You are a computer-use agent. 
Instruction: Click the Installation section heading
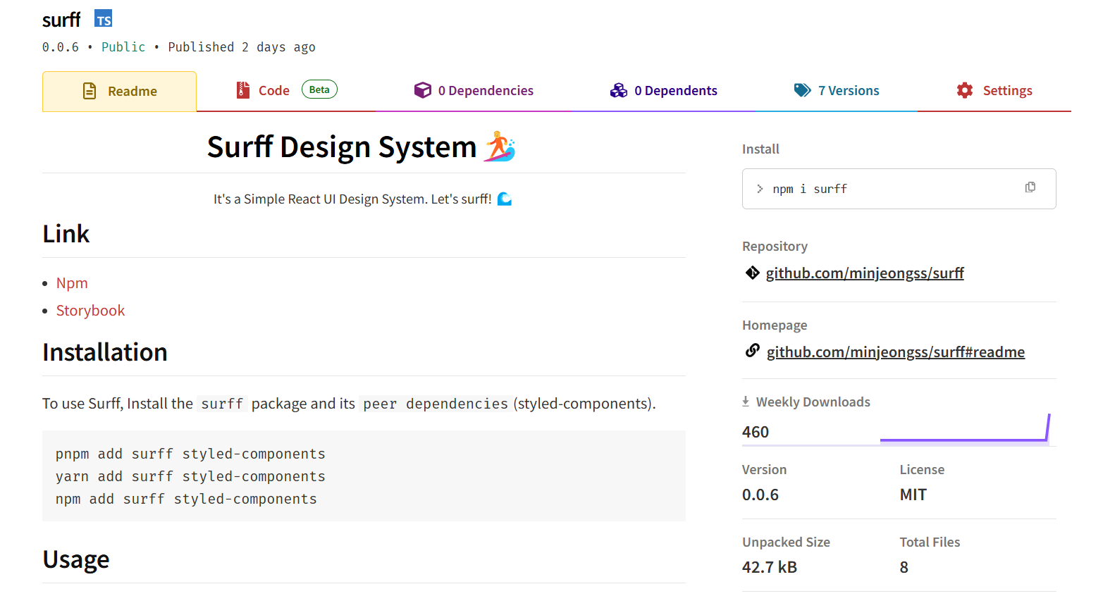(x=105, y=352)
